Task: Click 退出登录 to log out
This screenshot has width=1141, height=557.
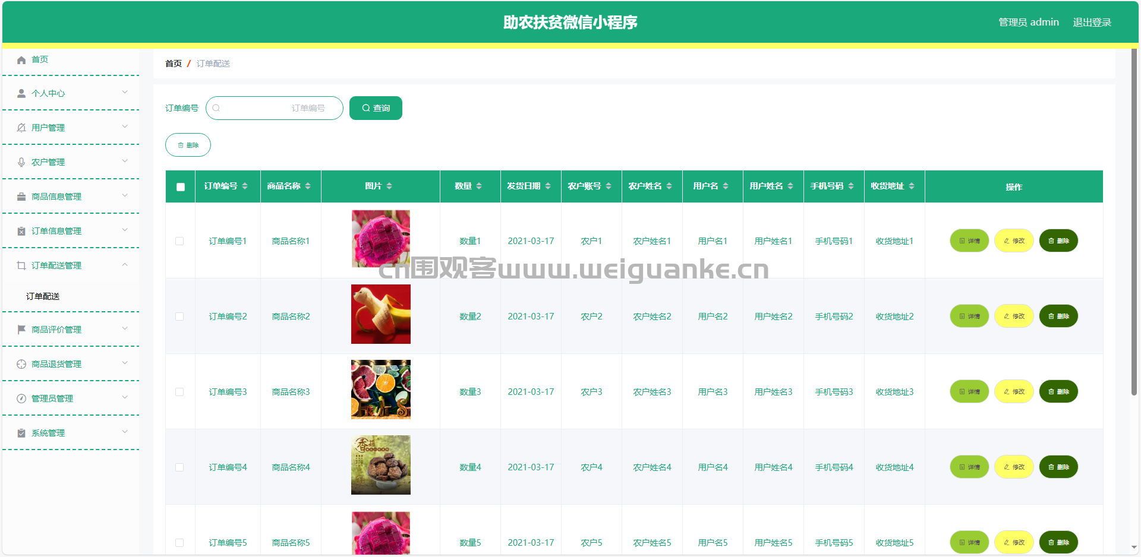Action: 1092,23
